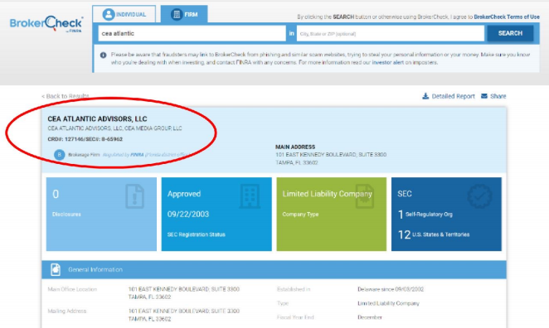Click the General Information document icon
Viewport: 549px width, 328px height.
click(56, 269)
